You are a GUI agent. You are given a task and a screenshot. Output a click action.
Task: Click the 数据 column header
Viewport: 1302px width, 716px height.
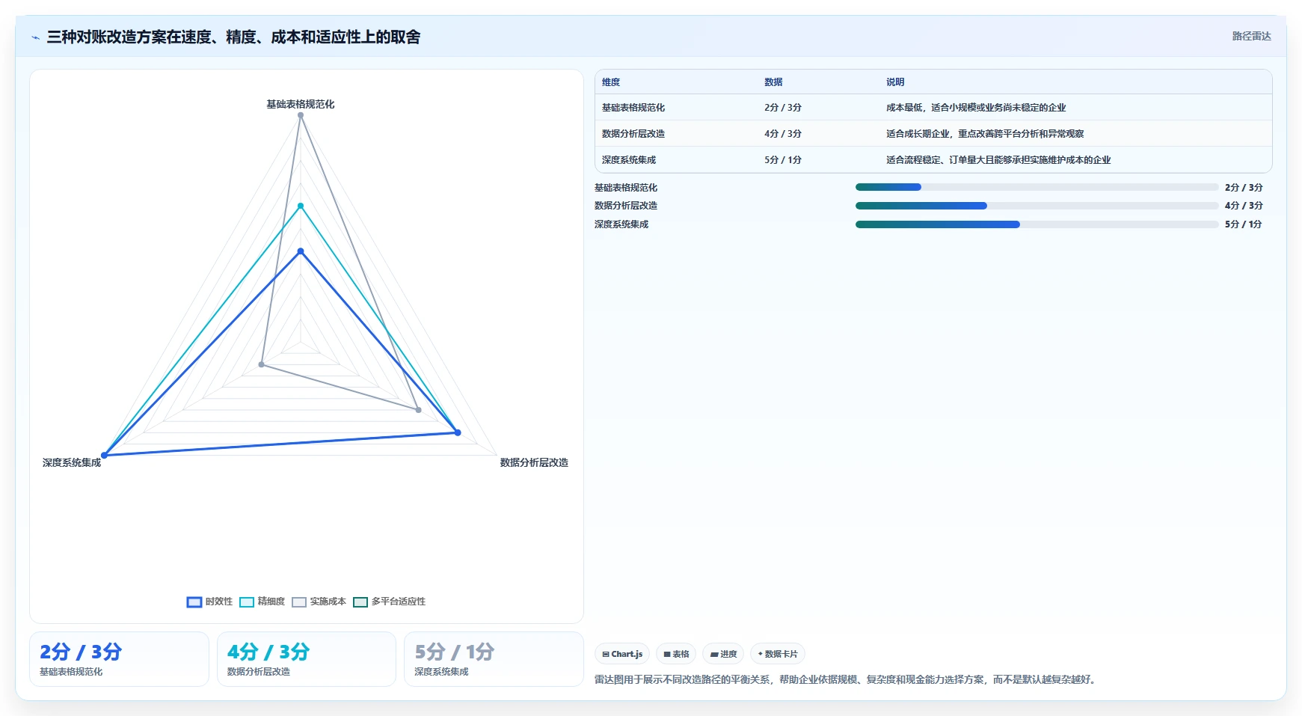773,82
